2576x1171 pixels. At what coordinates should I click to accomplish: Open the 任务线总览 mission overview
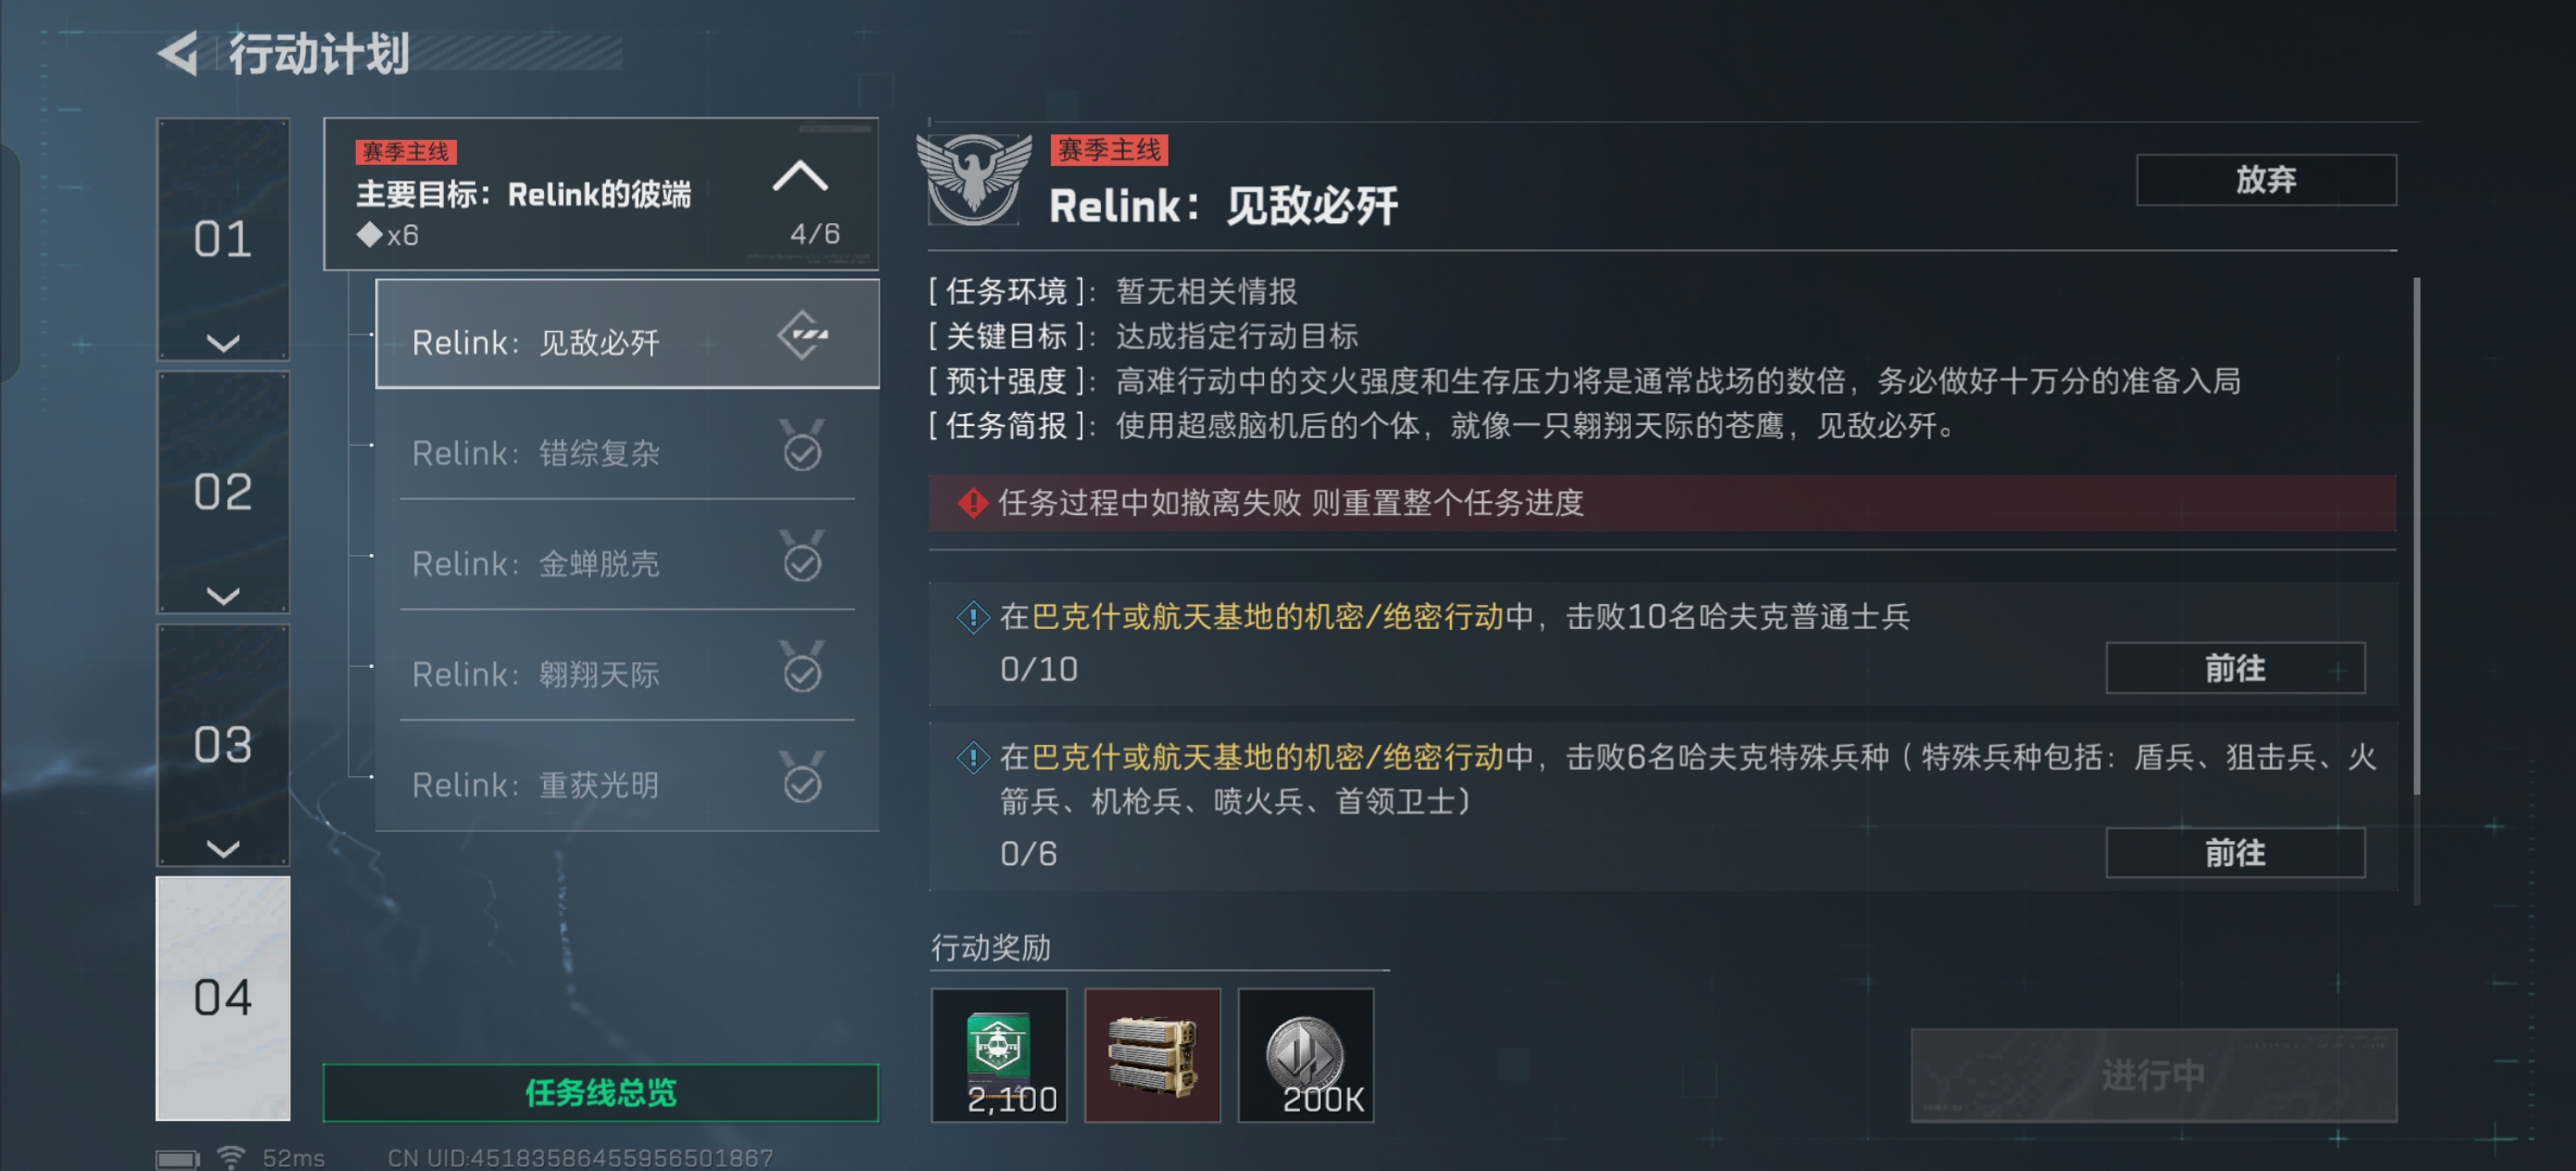601,1092
